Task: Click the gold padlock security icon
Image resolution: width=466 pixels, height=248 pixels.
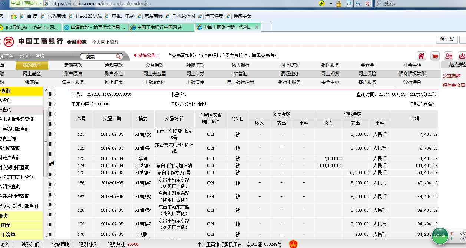Action: click(x=338, y=4)
